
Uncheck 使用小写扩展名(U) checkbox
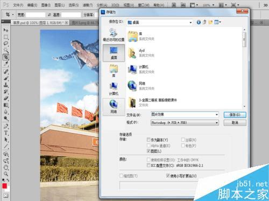(x=168, y=176)
